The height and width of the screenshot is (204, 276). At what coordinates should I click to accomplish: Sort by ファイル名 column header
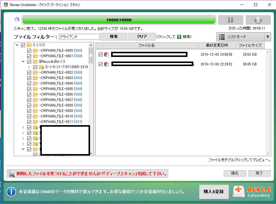pos(147,45)
